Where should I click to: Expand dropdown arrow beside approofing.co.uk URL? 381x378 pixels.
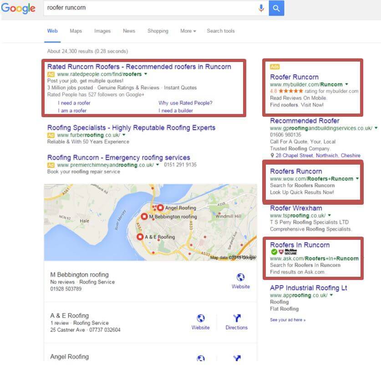point(331,295)
